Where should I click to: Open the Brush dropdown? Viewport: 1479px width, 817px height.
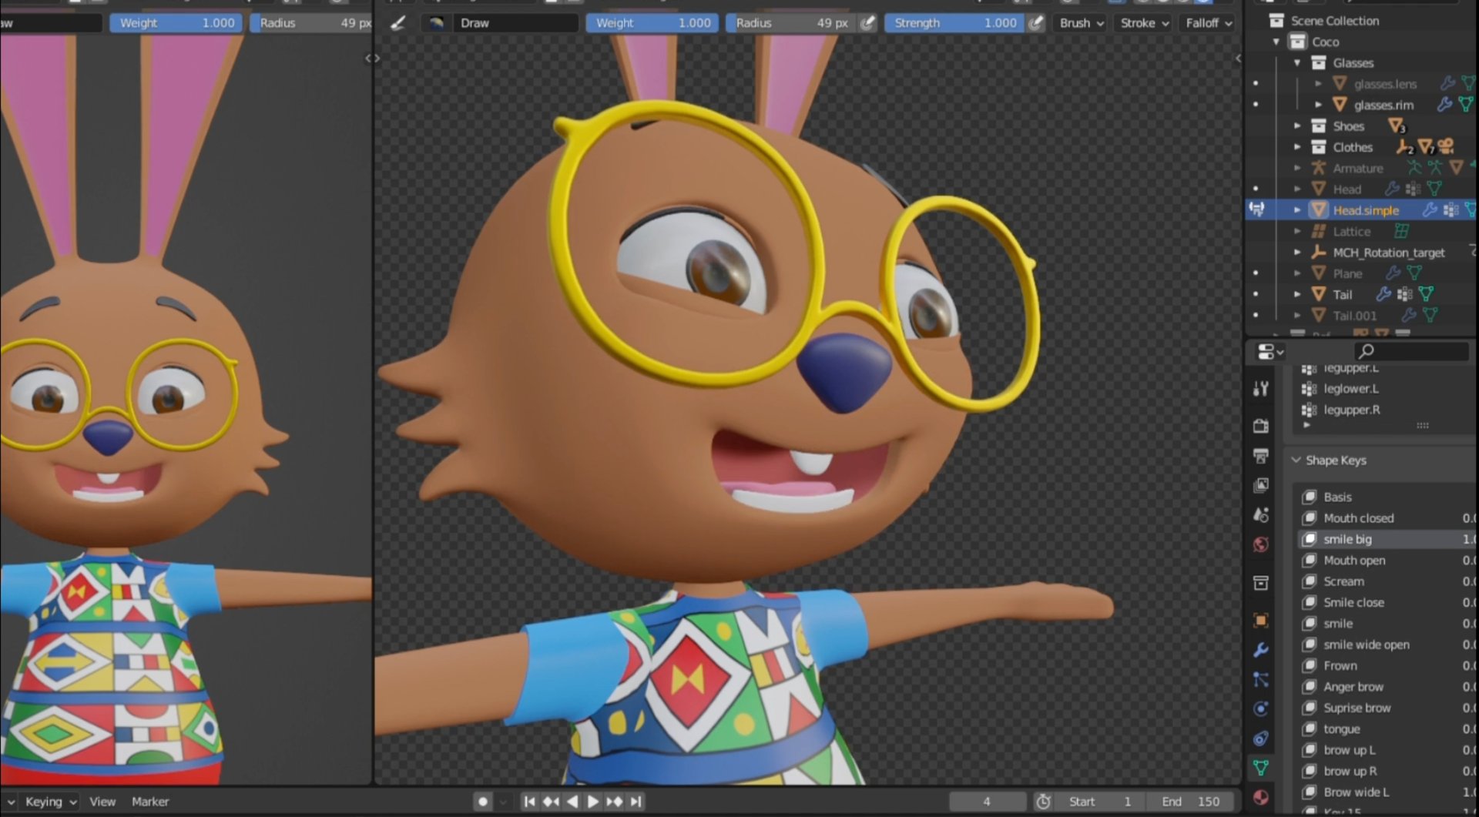tap(1081, 23)
